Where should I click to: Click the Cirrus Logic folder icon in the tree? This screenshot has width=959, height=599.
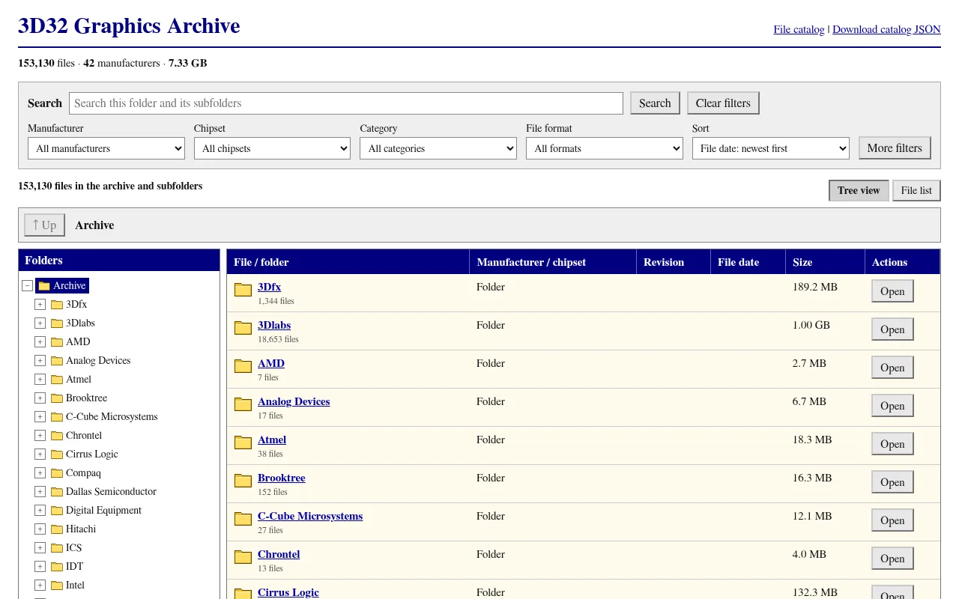point(57,454)
